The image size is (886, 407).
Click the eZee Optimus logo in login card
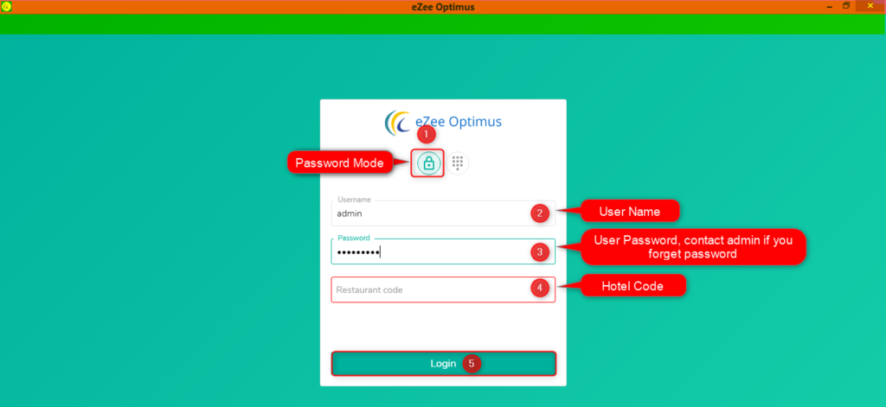click(x=443, y=123)
